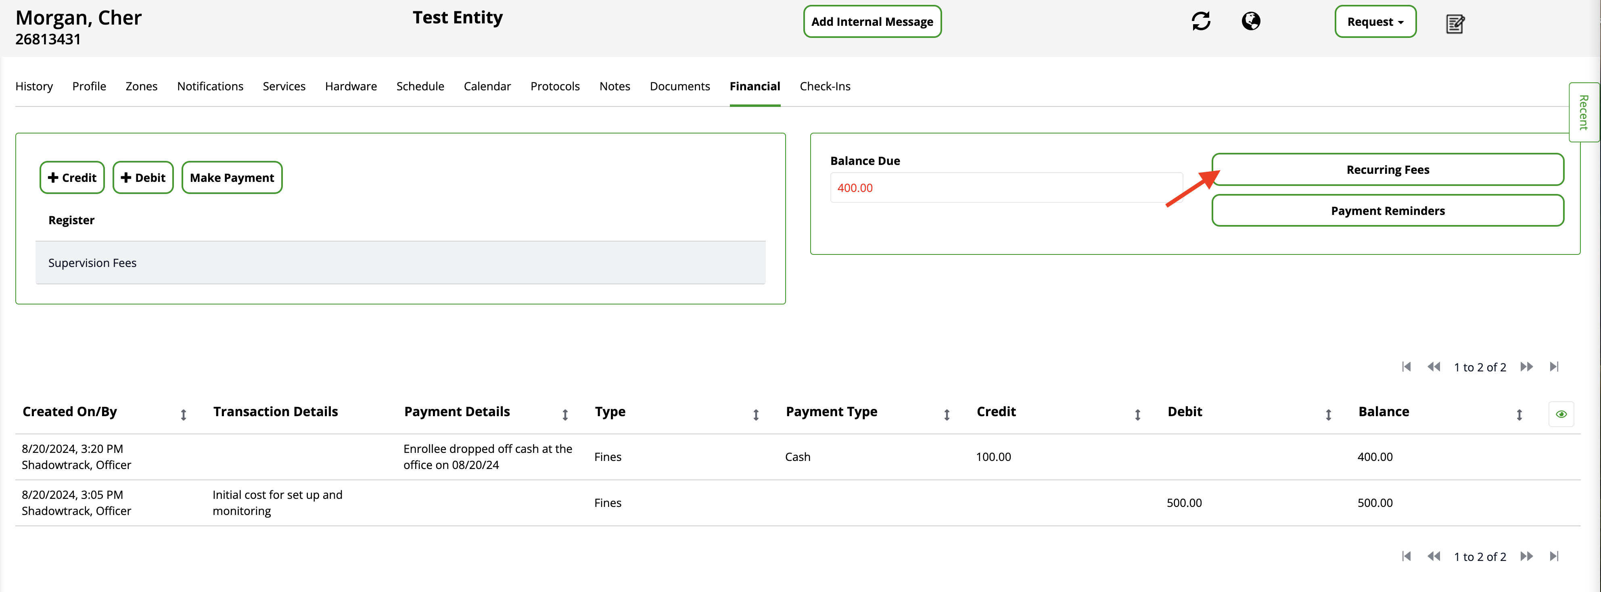Sort by Payment Details column
Viewport: 1601px width, 592px height.
coord(565,414)
